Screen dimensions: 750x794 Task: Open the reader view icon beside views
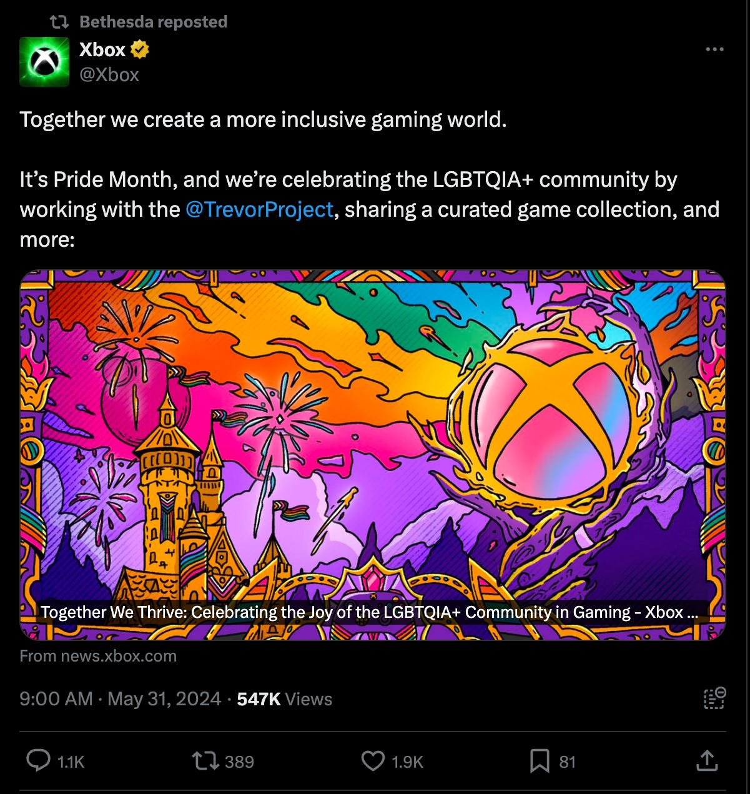point(714,698)
